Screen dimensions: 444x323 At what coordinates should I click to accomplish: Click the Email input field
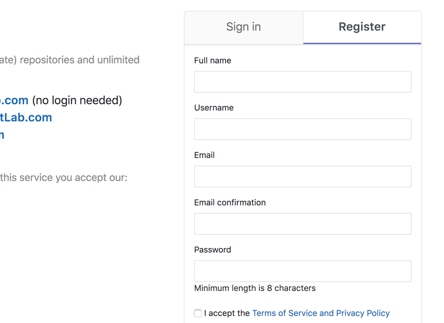pos(303,177)
